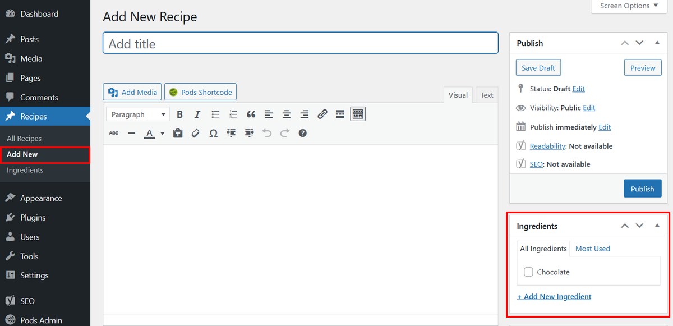673x326 pixels.
Task: Align text center
Action: [x=287, y=114]
